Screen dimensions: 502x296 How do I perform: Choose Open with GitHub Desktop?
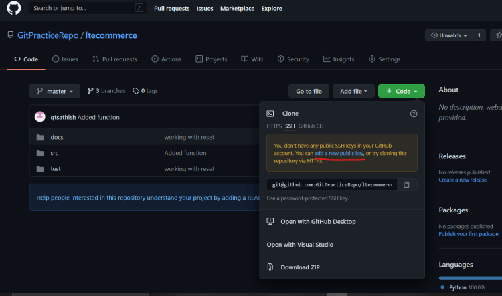[318, 222]
